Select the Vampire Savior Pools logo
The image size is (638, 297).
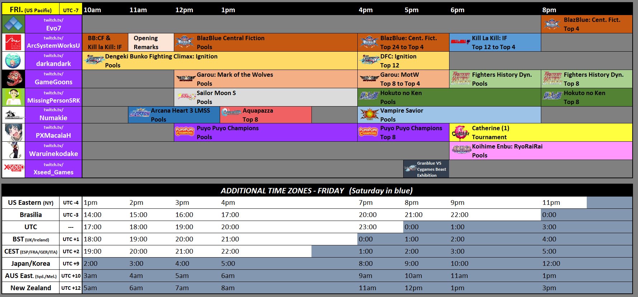point(369,115)
